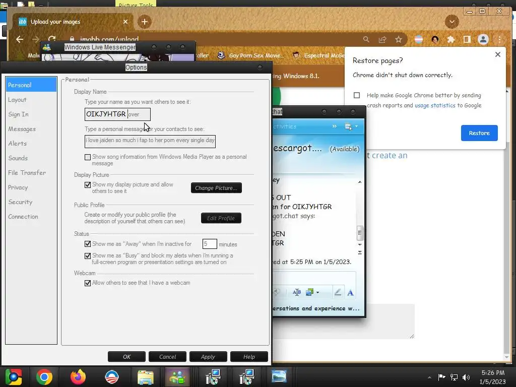Click the zoom magnifier icon in address bar
Viewport: 516px width, 387px height.
tap(366, 39)
